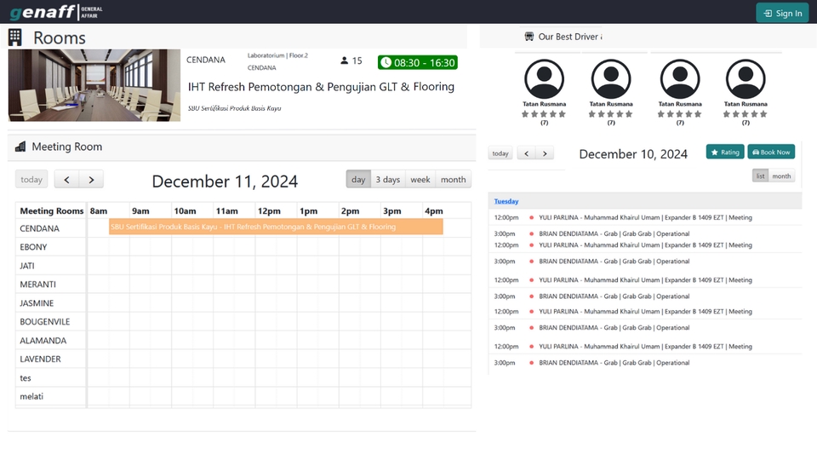Click the Book Now button
This screenshot has height=460, width=817.
[771, 152]
